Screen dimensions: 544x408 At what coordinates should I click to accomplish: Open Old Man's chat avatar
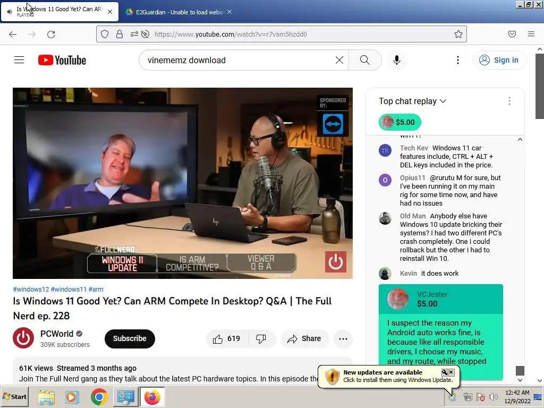click(385, 218)
